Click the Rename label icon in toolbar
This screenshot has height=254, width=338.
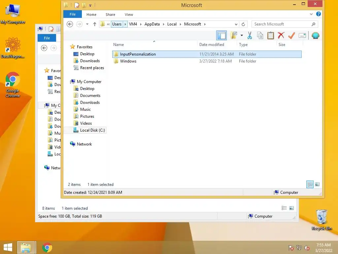[x=302, y=35]
